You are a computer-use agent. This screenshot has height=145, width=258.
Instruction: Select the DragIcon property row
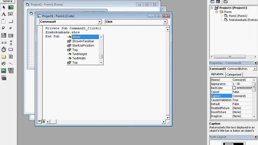point(231,116)
